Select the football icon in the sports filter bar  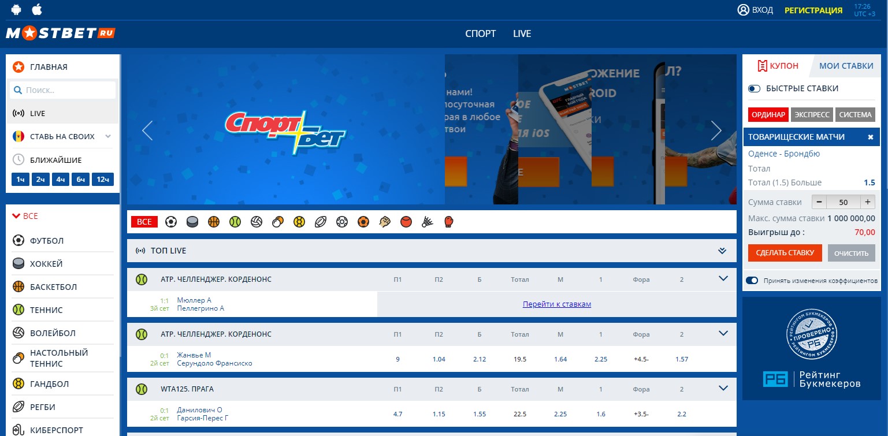point(171,222)
